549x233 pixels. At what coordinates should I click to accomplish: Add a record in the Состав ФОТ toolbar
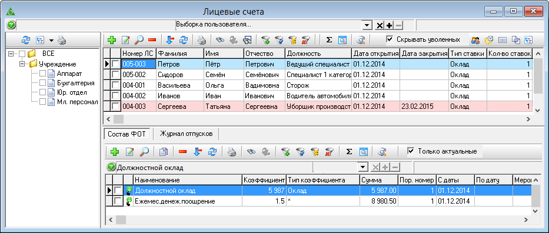[115, 151]
